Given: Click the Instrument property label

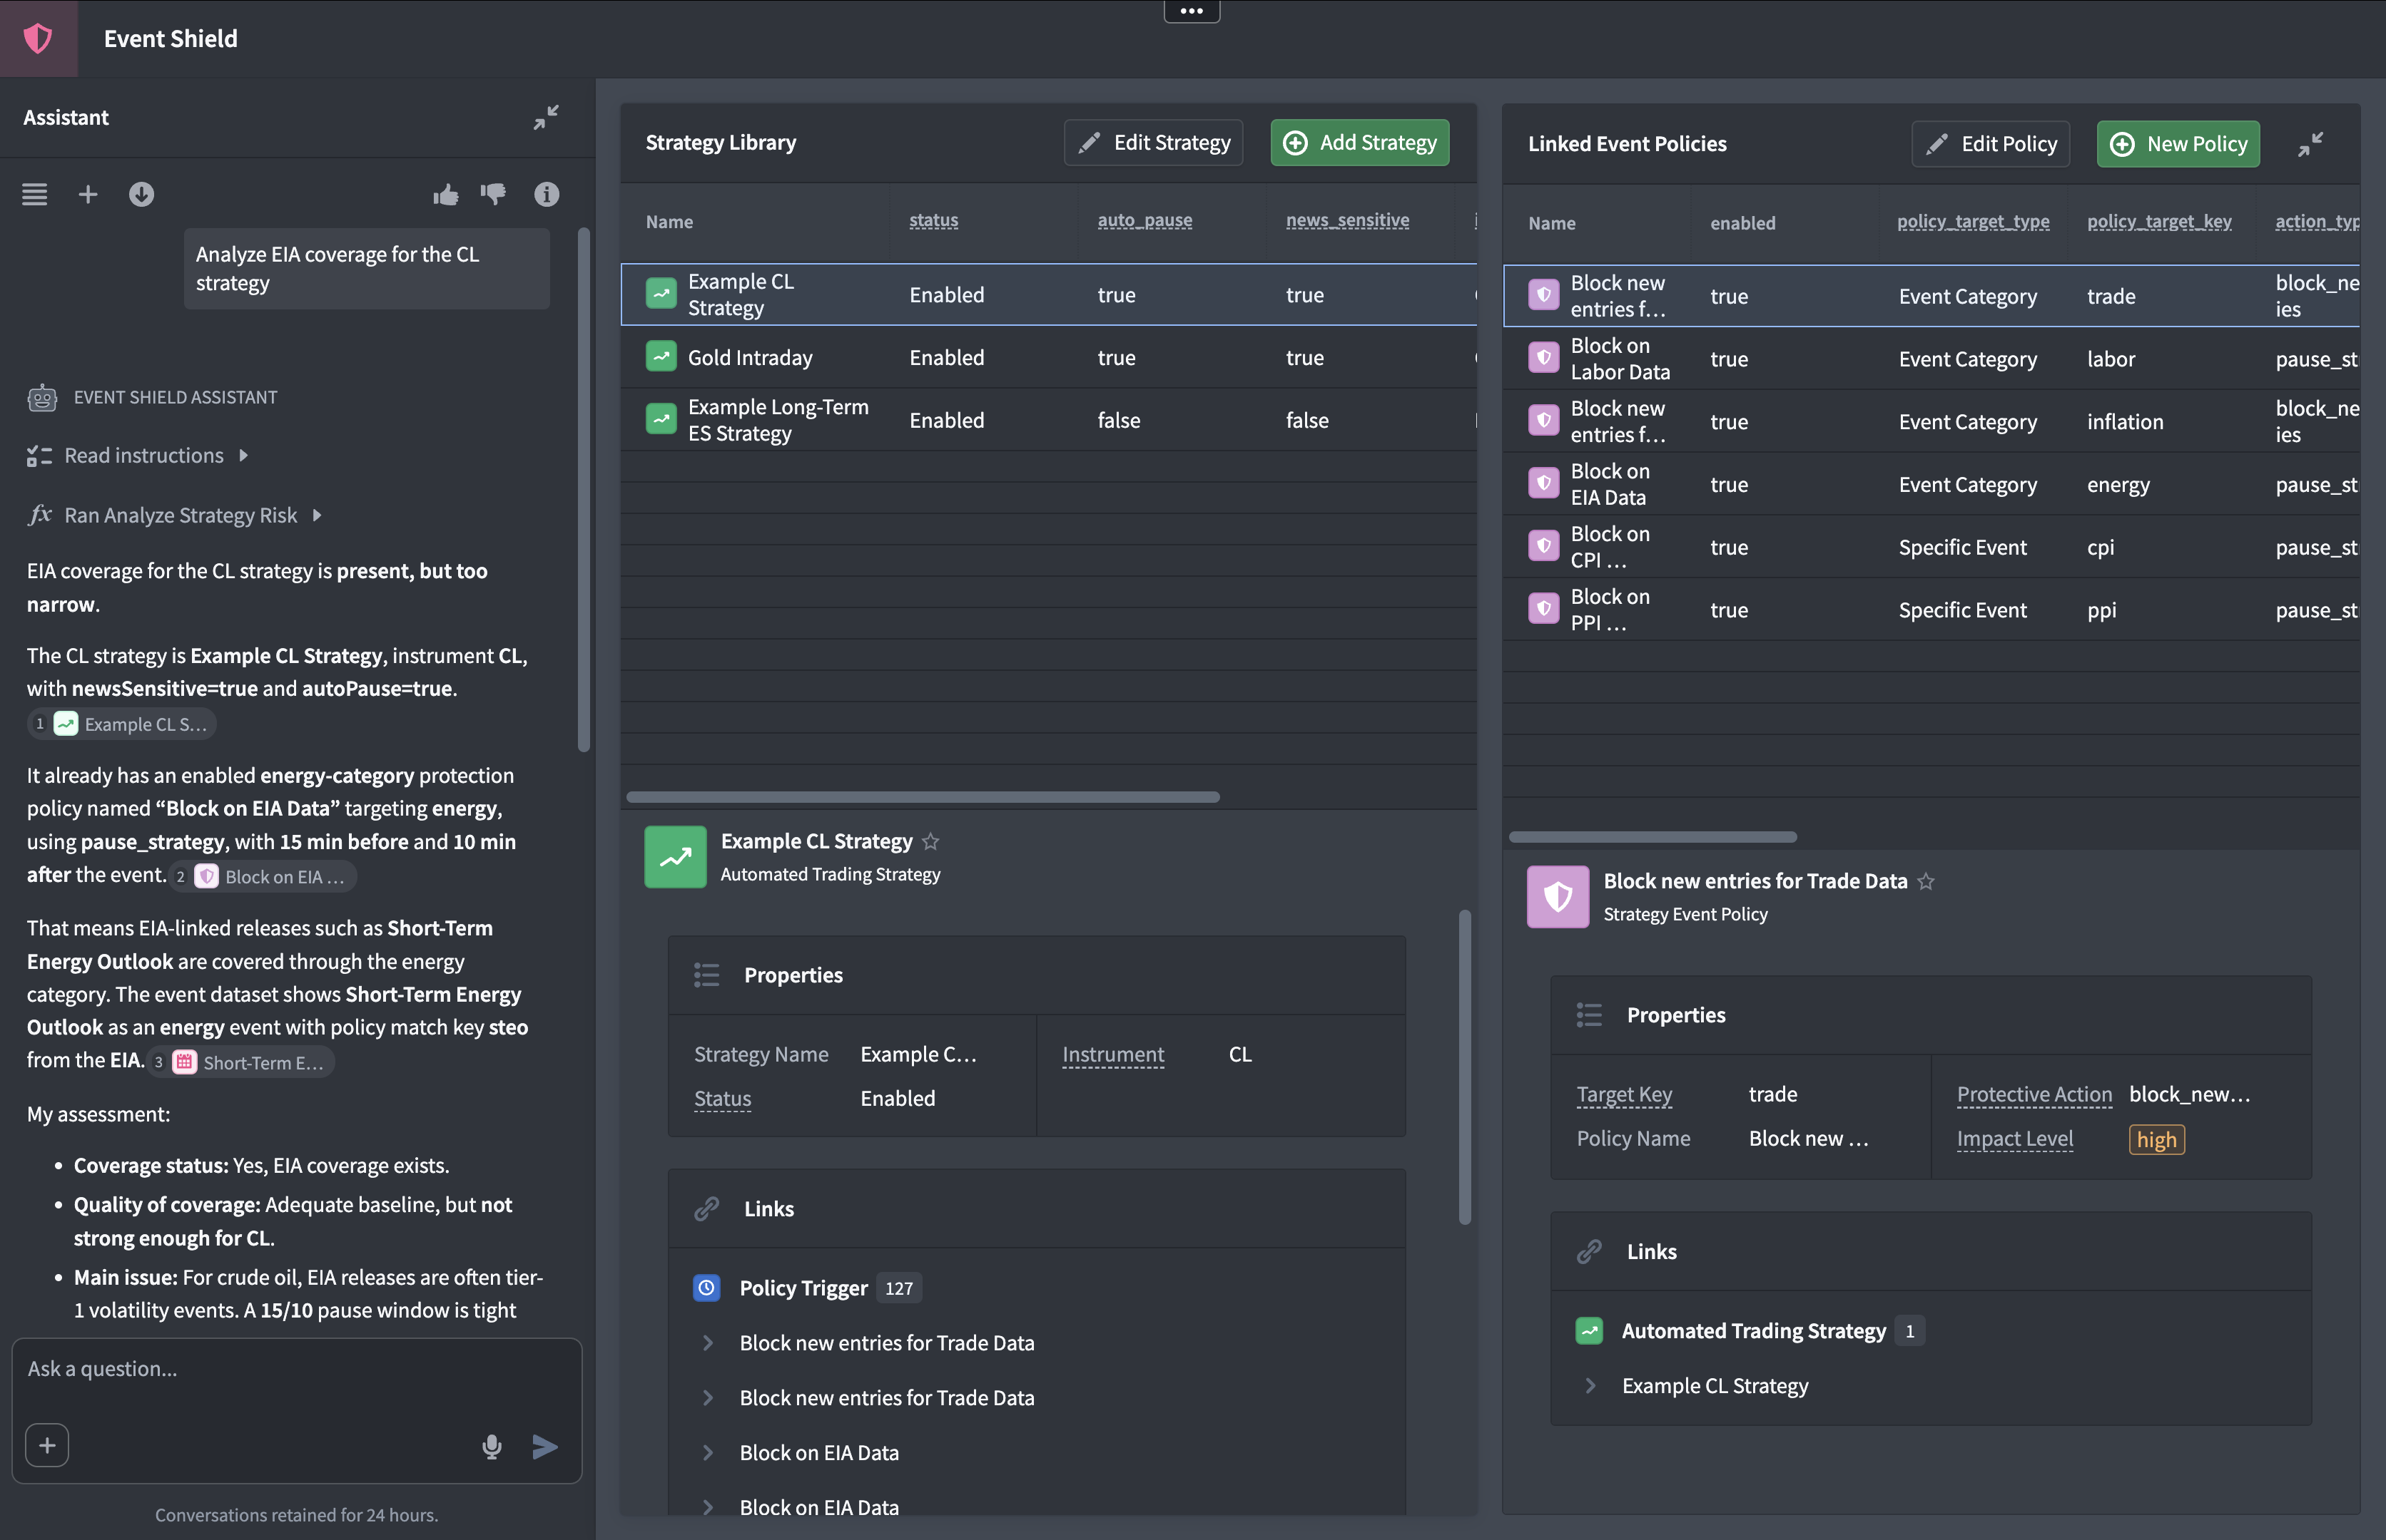Looking at the screenshot, I should (1113, 1055).
